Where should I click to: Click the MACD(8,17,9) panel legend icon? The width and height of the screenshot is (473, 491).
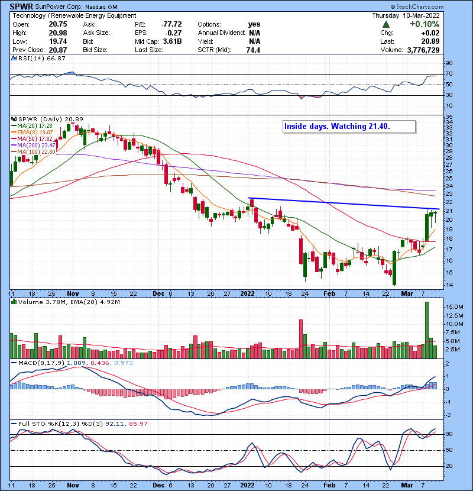coord(12,362)
